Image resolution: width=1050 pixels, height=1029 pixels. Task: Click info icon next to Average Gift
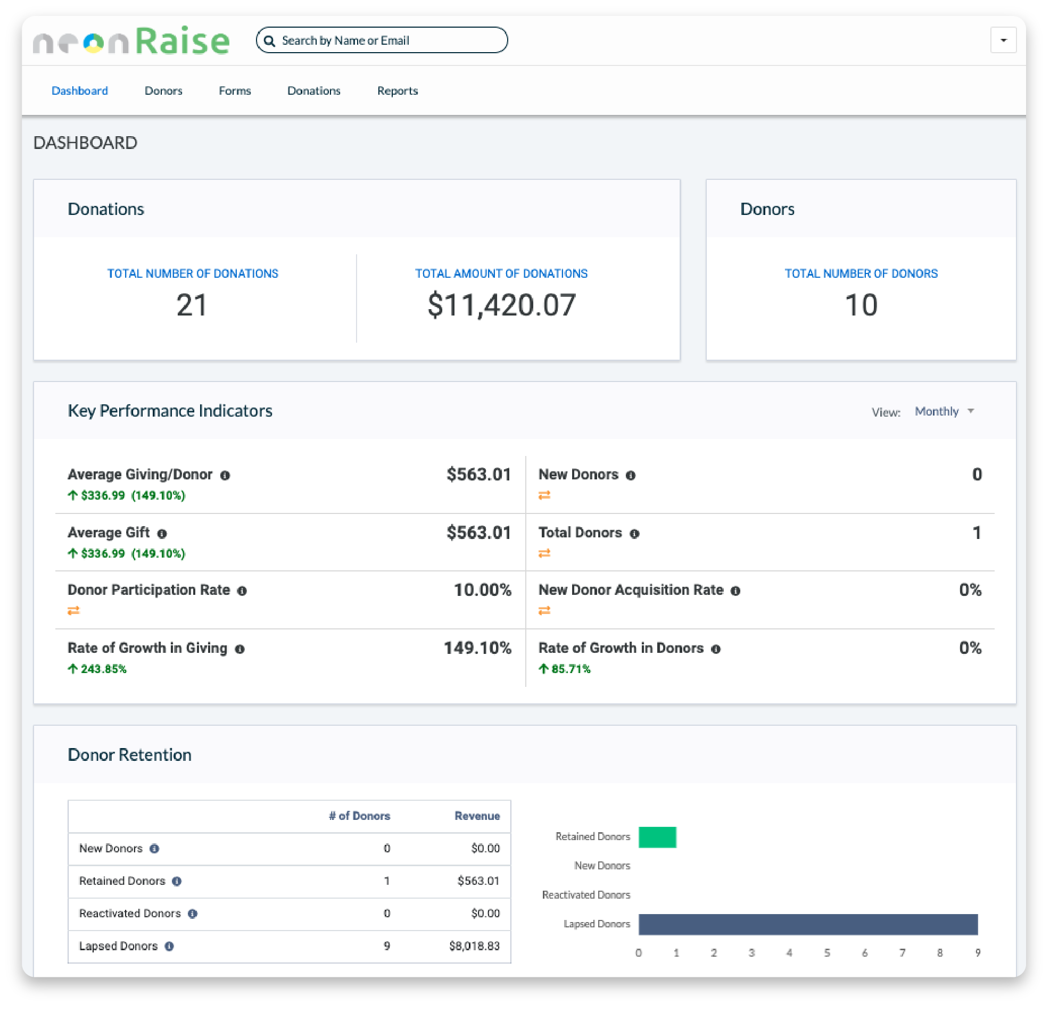(x=162, y=534)
